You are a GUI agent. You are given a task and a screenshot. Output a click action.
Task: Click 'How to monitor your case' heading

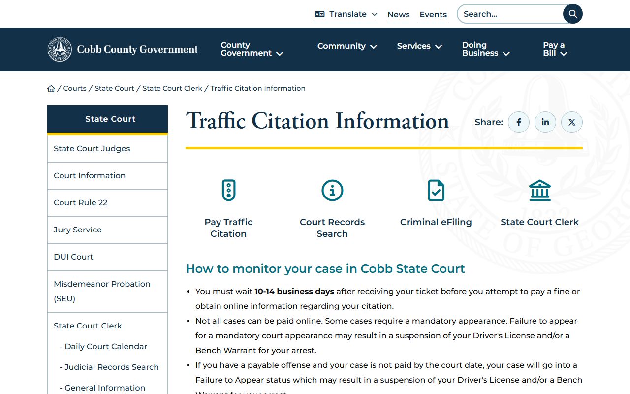click(325, 269)
